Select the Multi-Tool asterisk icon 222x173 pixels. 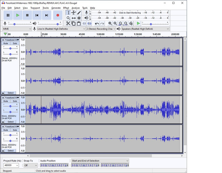[x=79, y=18]
